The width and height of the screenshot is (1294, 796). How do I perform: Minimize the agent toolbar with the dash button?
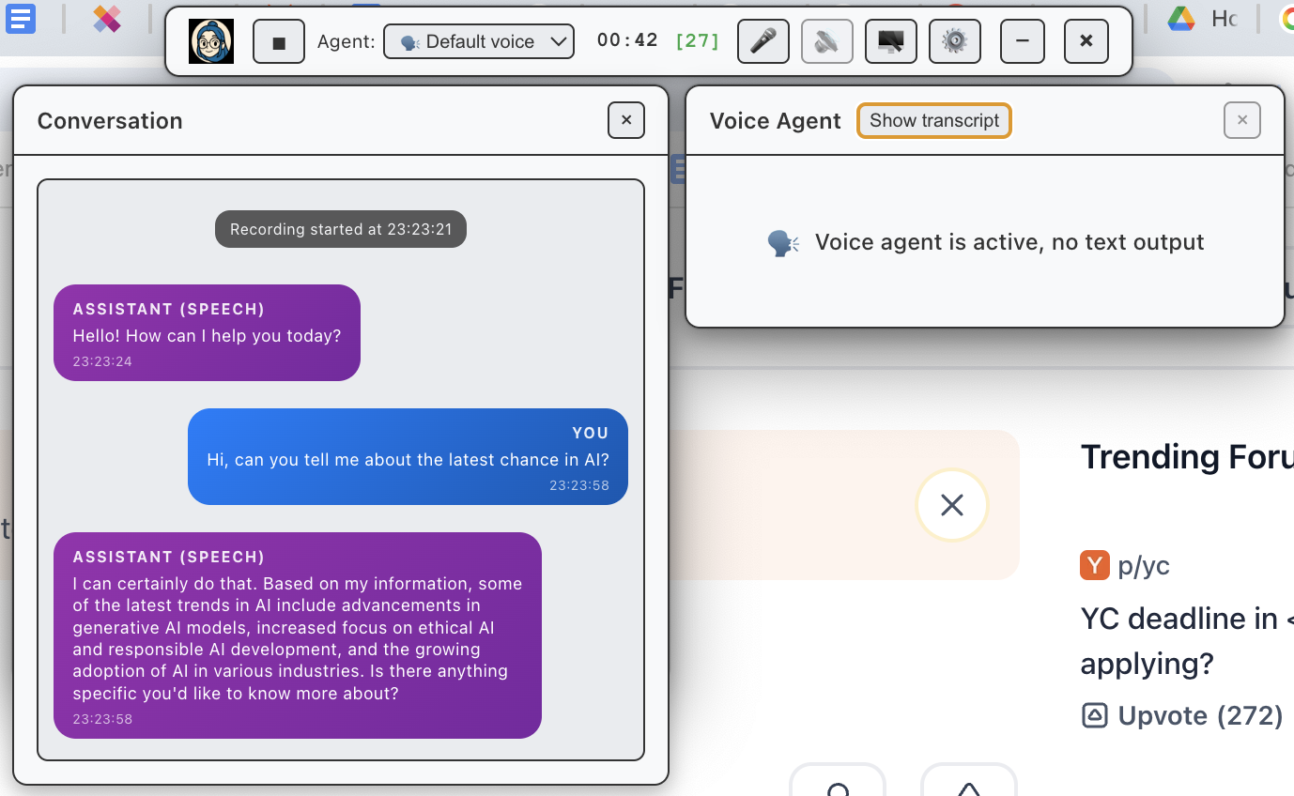click(x=1022, y=41)
